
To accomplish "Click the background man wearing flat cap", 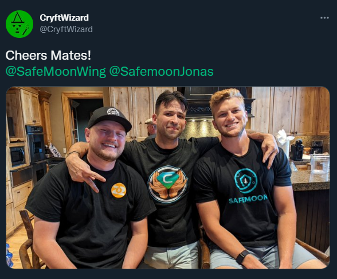I will coord(151,129).
